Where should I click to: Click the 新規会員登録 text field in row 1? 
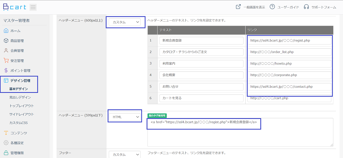coord(201,40)
